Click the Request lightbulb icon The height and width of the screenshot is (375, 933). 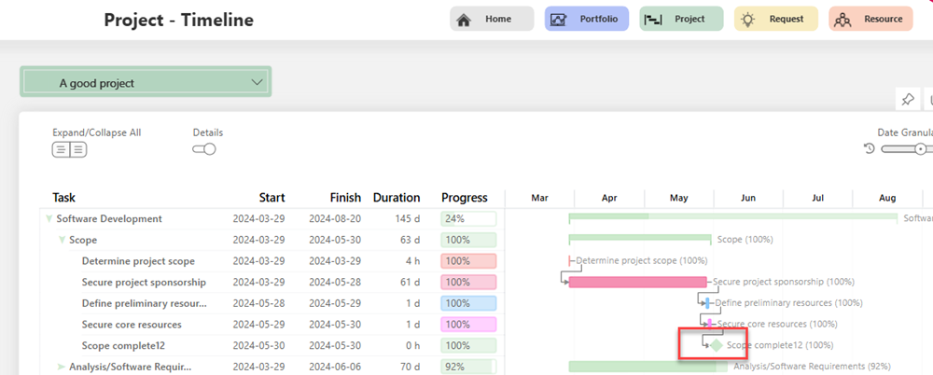pyautogui.click(x=747, y=20)
